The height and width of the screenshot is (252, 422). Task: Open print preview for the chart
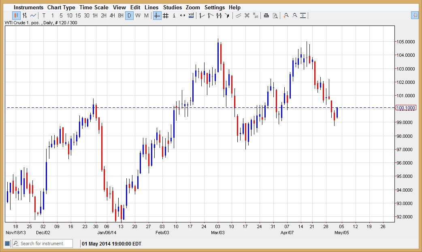pos(275,15)
